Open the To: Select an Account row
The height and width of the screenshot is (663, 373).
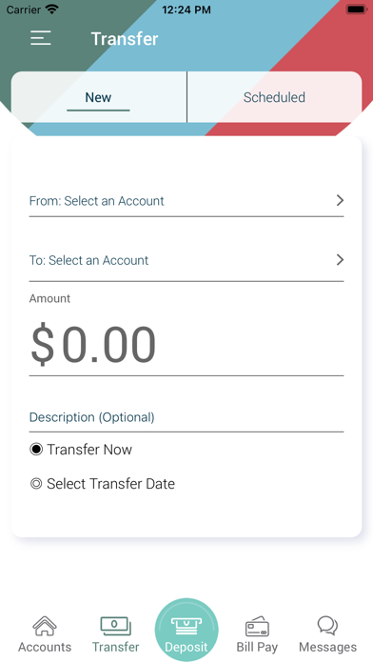pos(186,260)
